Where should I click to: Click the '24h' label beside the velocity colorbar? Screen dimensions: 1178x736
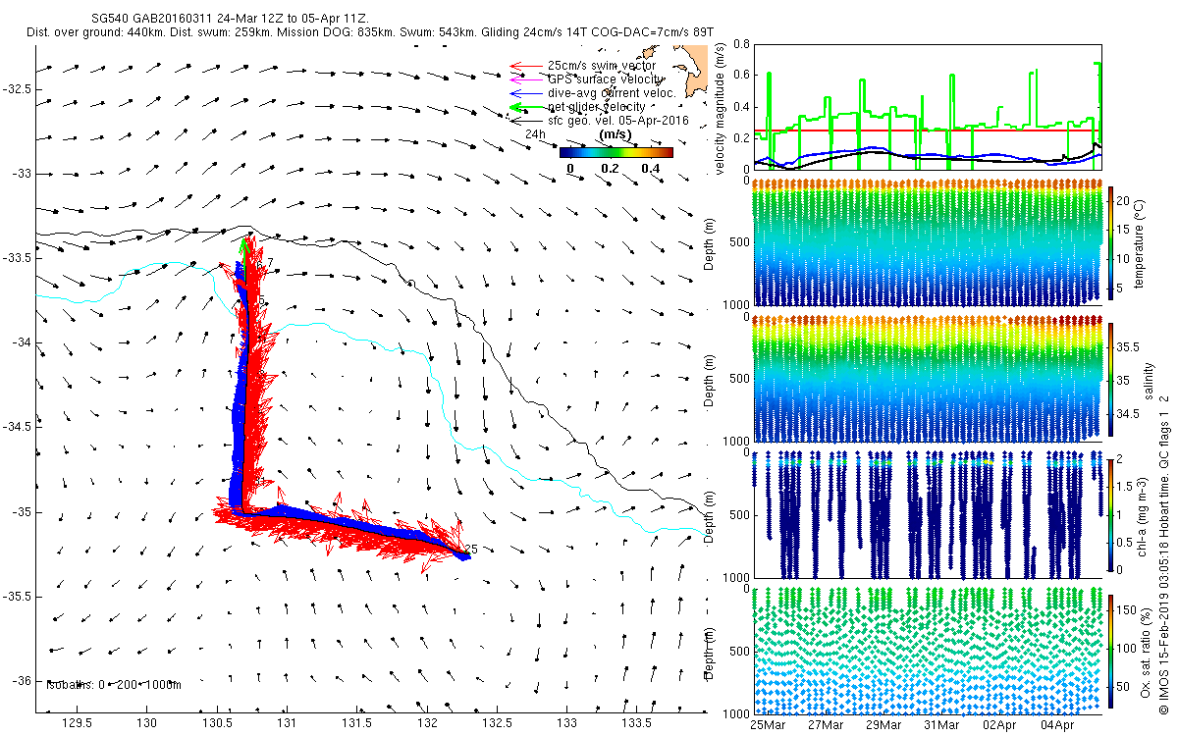[535, 134]
